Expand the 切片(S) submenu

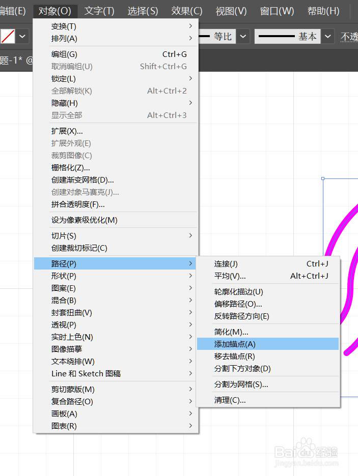tap(116, 236)
